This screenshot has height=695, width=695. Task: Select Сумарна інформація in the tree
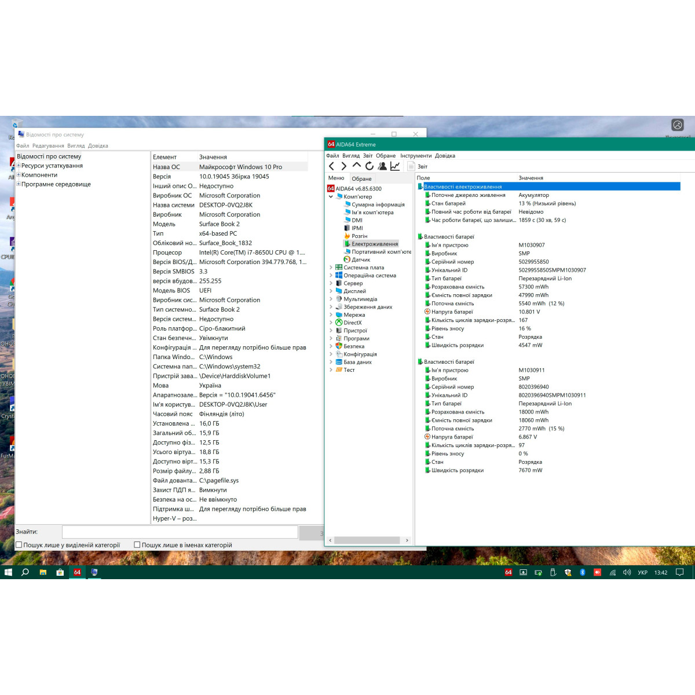pyautogui.click(x=378, y=204)
